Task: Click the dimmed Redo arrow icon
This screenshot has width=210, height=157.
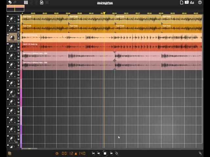Action: (x=15, y=2)
